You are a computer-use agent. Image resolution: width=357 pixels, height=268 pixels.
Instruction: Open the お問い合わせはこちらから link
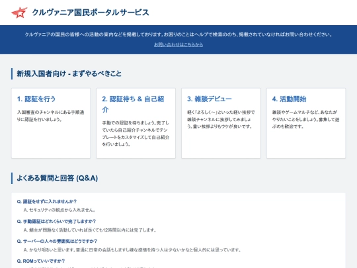point(178,45)
